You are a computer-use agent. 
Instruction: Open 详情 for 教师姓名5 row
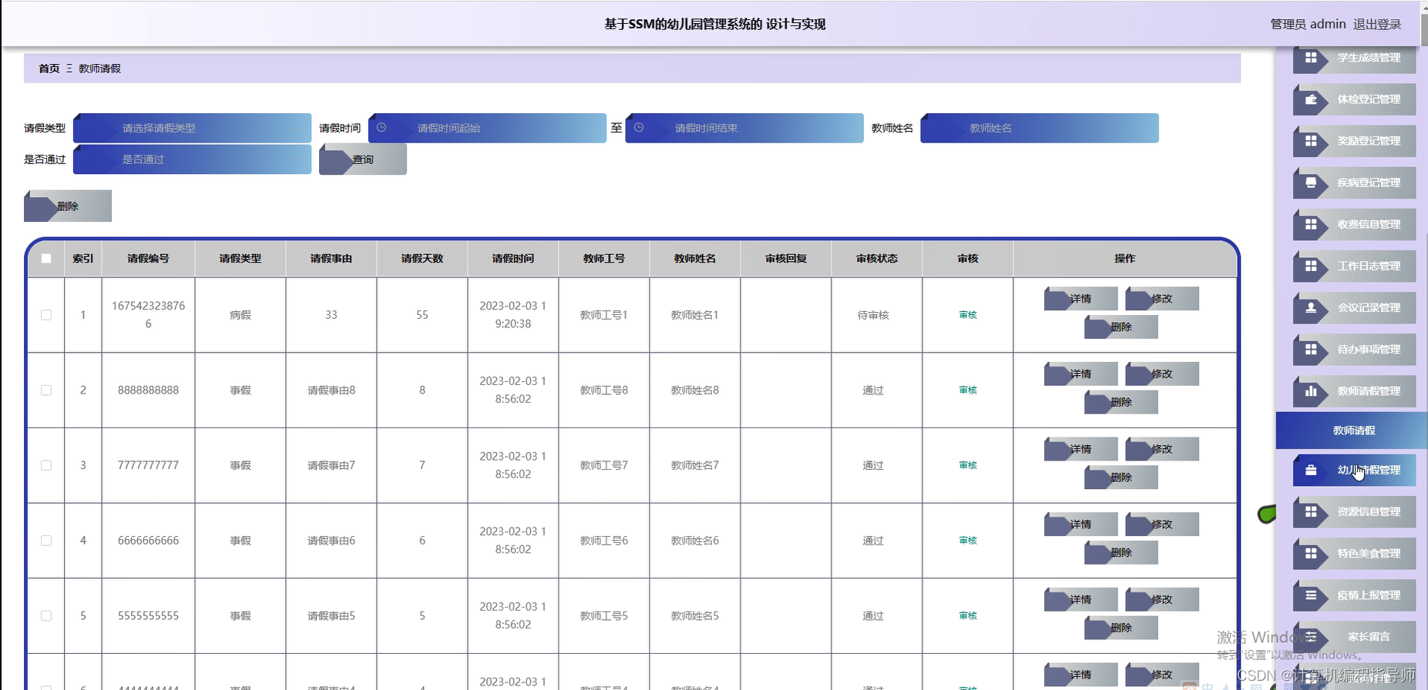click(x=1080, y=599)
